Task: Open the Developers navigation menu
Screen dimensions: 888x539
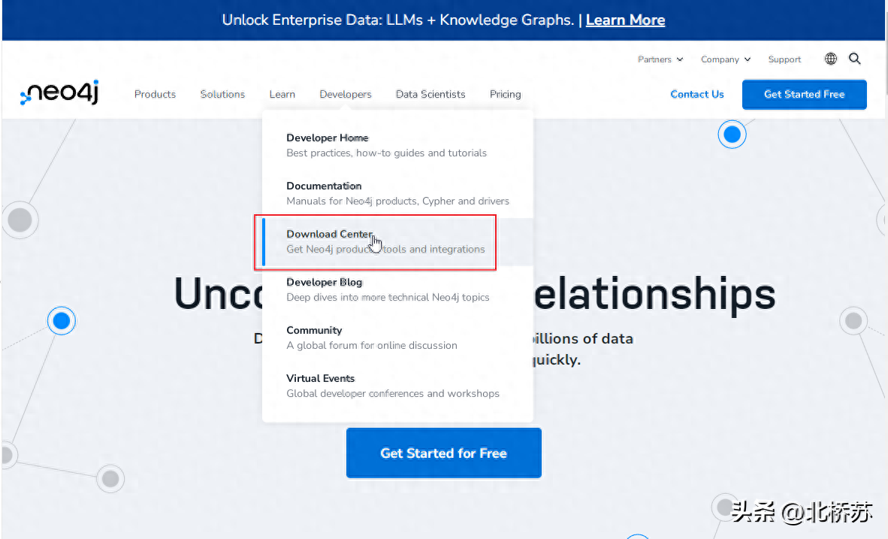Action: pos(345,94)
